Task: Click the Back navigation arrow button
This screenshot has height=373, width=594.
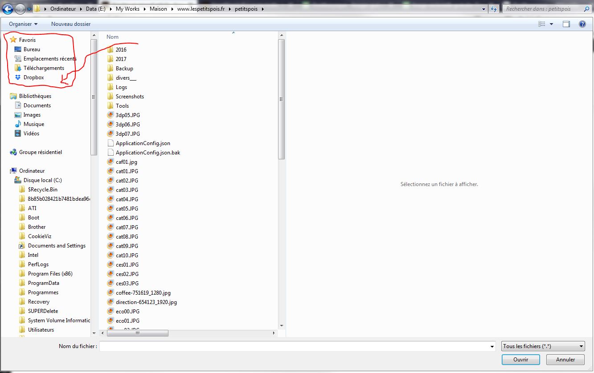Action: coord(8,9)
